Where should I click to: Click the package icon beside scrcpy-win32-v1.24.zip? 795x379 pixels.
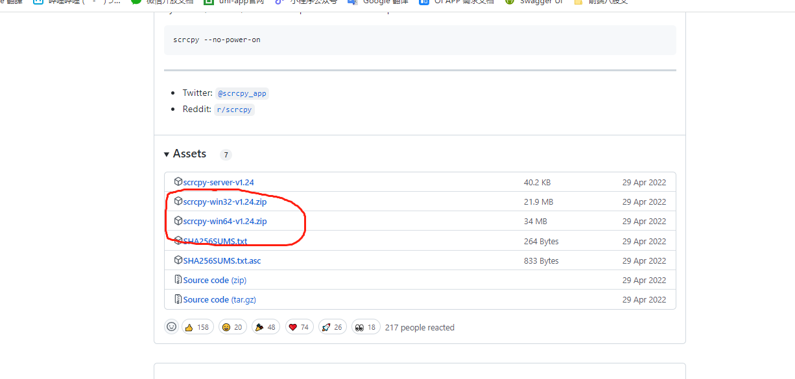(x=178, y=201)
